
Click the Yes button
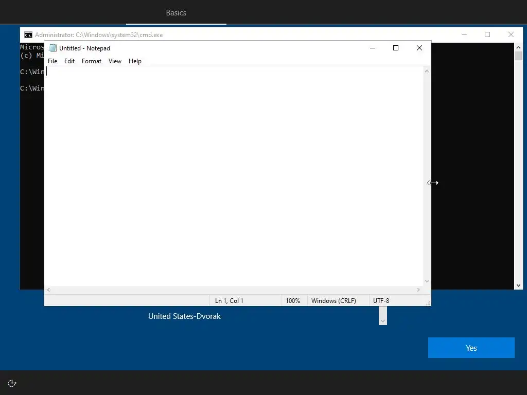(471, 348)
